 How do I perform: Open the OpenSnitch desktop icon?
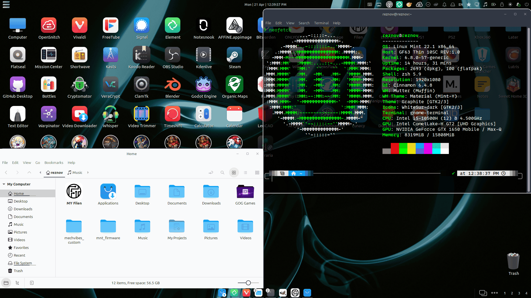click(49, 28)
